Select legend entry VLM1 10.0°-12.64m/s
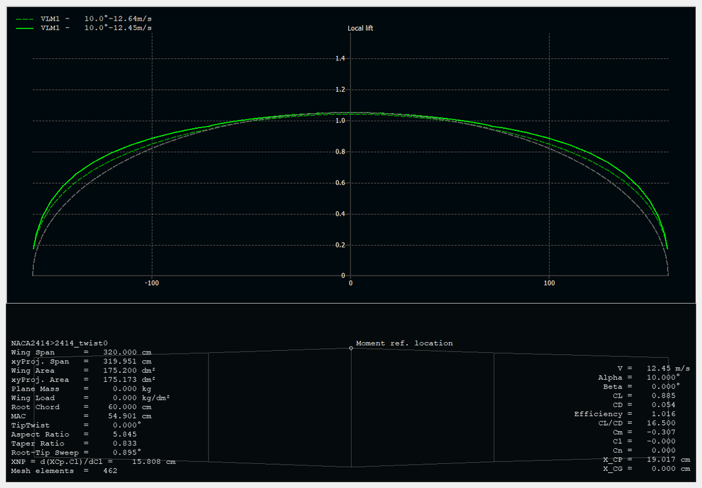 pyautogui.click(x=96, y=19)
